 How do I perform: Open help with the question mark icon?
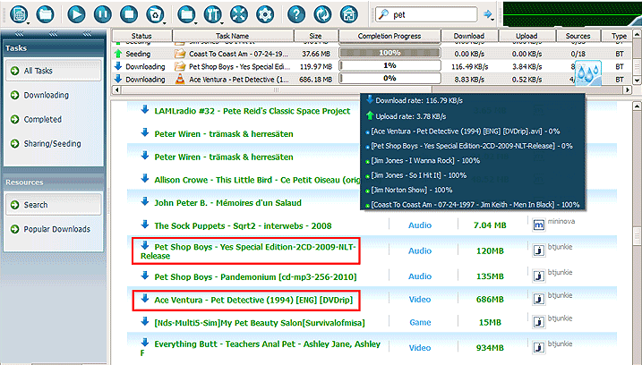point(296,14)
